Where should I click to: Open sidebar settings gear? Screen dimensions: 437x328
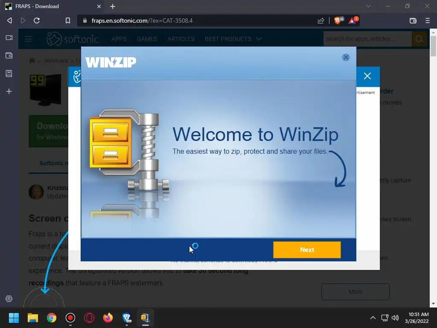[9, 299]
